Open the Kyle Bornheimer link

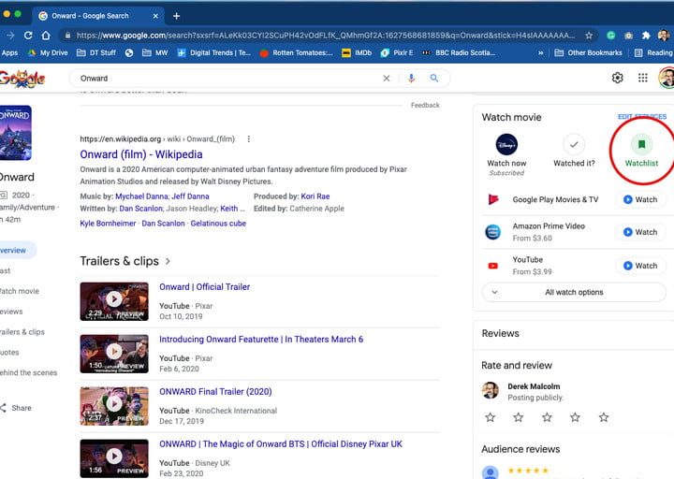pyautogui.click(x=108, y=224)
